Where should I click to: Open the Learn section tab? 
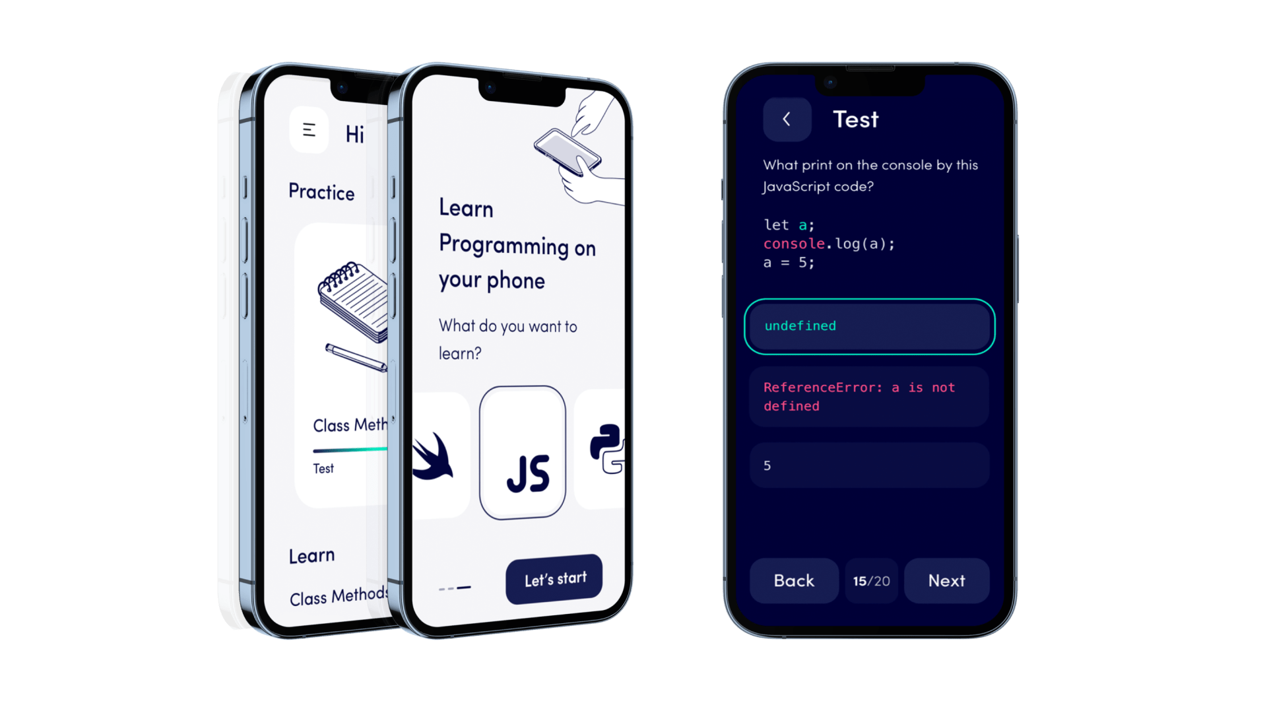click(312, 555)
